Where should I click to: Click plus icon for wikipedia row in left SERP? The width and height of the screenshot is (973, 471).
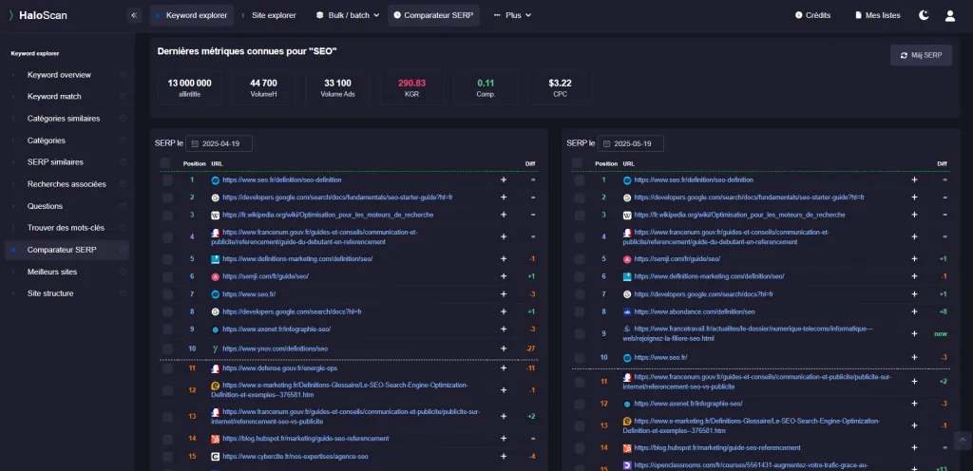504,215
